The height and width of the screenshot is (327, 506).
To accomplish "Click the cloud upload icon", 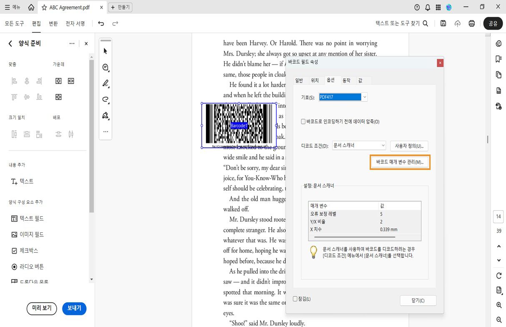I will [458, 23].
